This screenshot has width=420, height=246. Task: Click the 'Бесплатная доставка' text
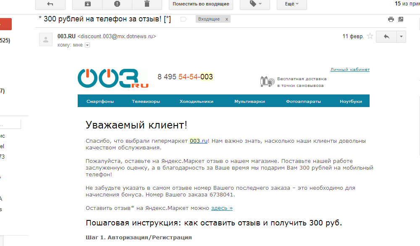[302, 79]
